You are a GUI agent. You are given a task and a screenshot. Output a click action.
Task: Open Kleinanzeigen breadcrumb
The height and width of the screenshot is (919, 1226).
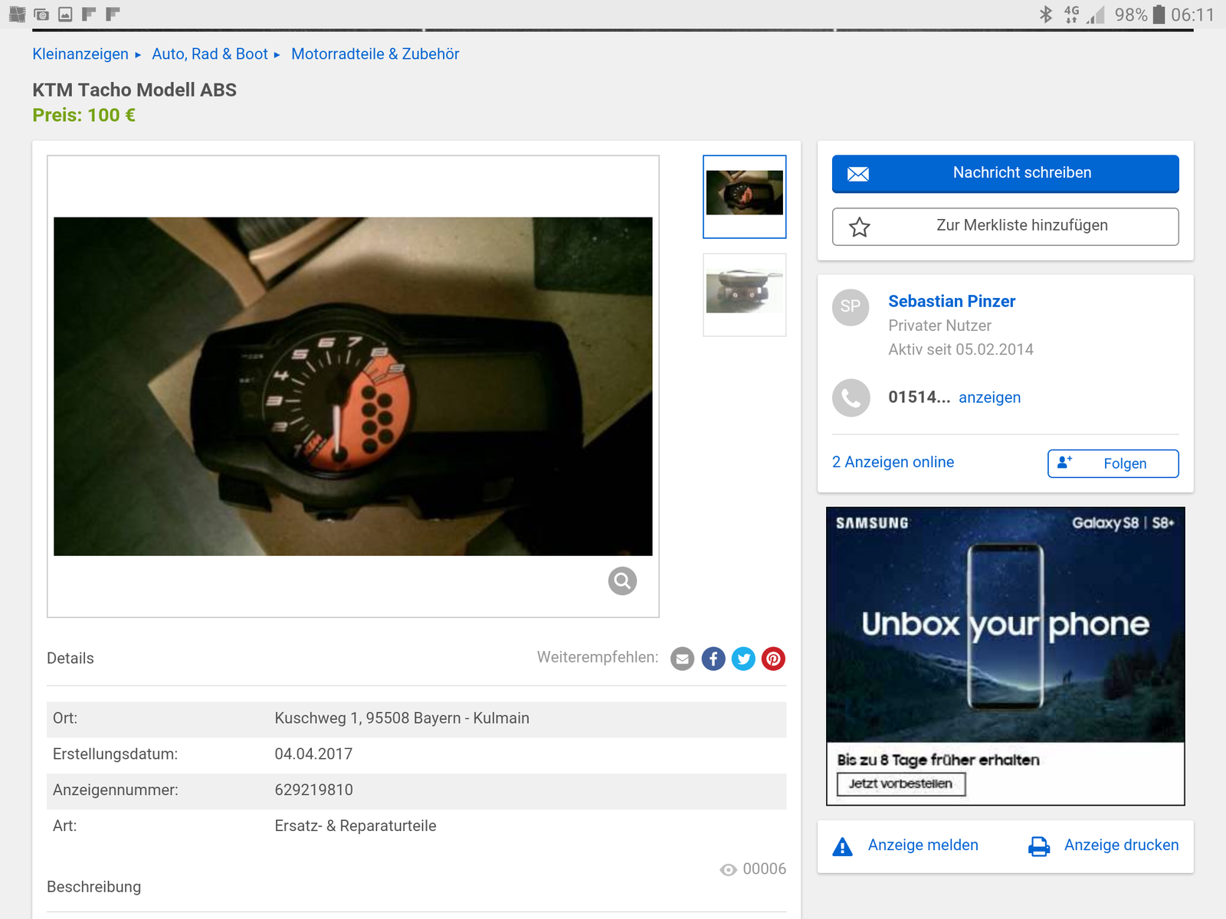tap(80, 54)
